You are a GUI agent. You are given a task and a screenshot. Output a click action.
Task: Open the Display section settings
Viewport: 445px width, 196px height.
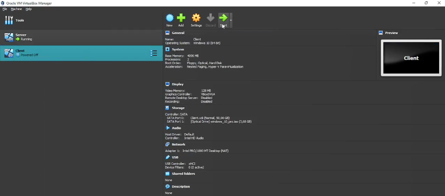tap(178, 84)
